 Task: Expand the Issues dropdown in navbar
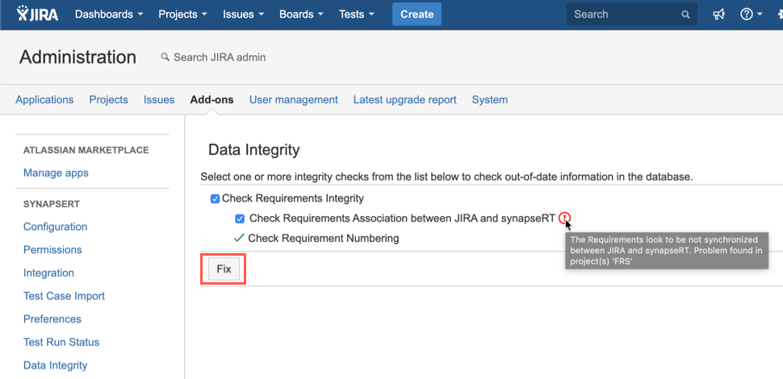[x=243, y=15]
